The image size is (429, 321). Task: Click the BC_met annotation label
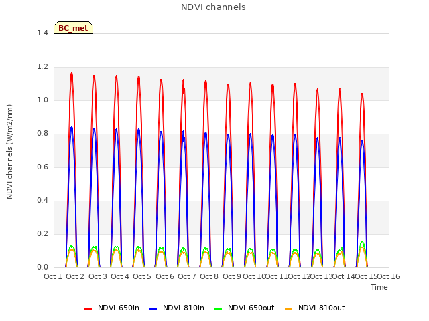[73, 28]
